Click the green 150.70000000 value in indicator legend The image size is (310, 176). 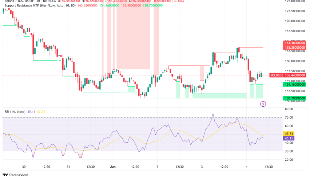(x=152, y=5)
